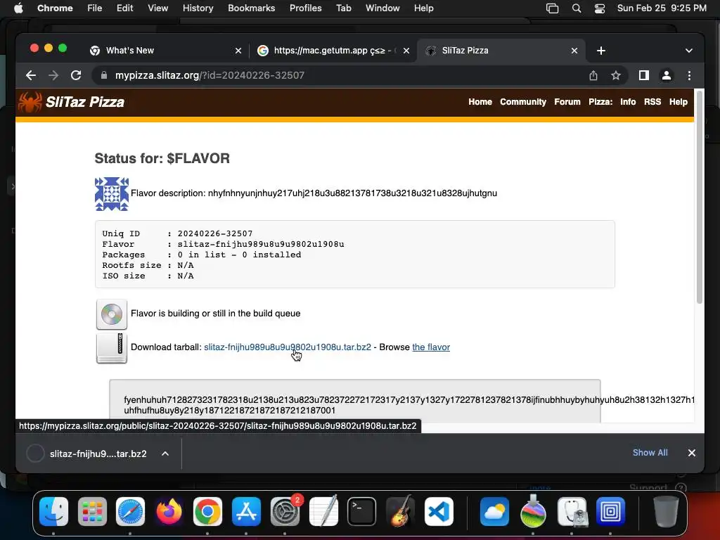Click Show All downloads
Viewport: 720px width, 540px height.
tap(650, 453)
